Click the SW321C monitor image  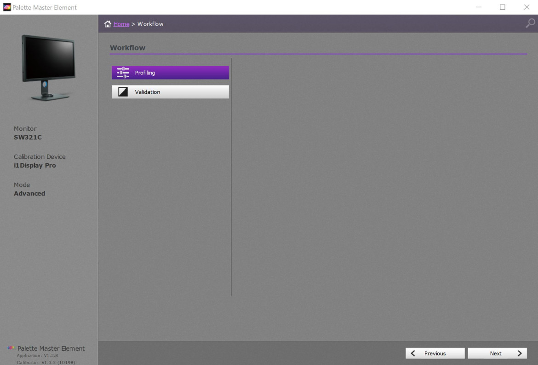click(x=48, y=67)
